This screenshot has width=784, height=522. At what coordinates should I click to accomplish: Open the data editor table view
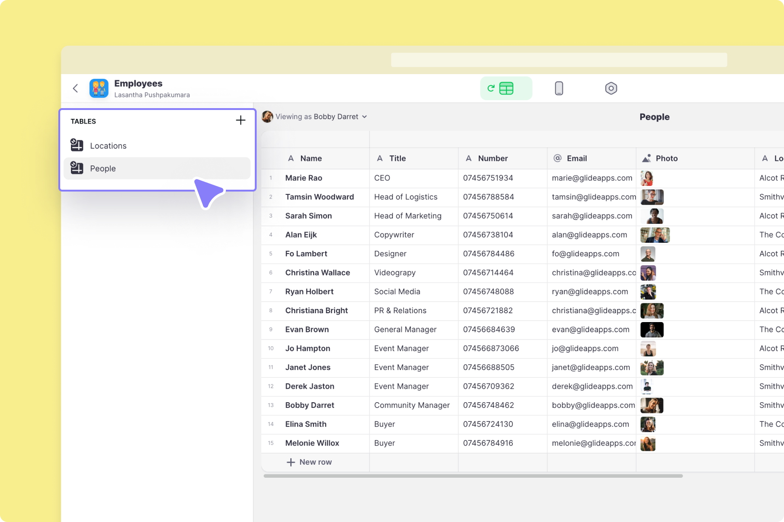(x=506, y=88)
